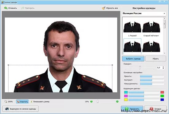The height and width of the screenshot is (114, 169).
Task: Adjust the yellow-blue color correction slider
Action: coord(144,100)
